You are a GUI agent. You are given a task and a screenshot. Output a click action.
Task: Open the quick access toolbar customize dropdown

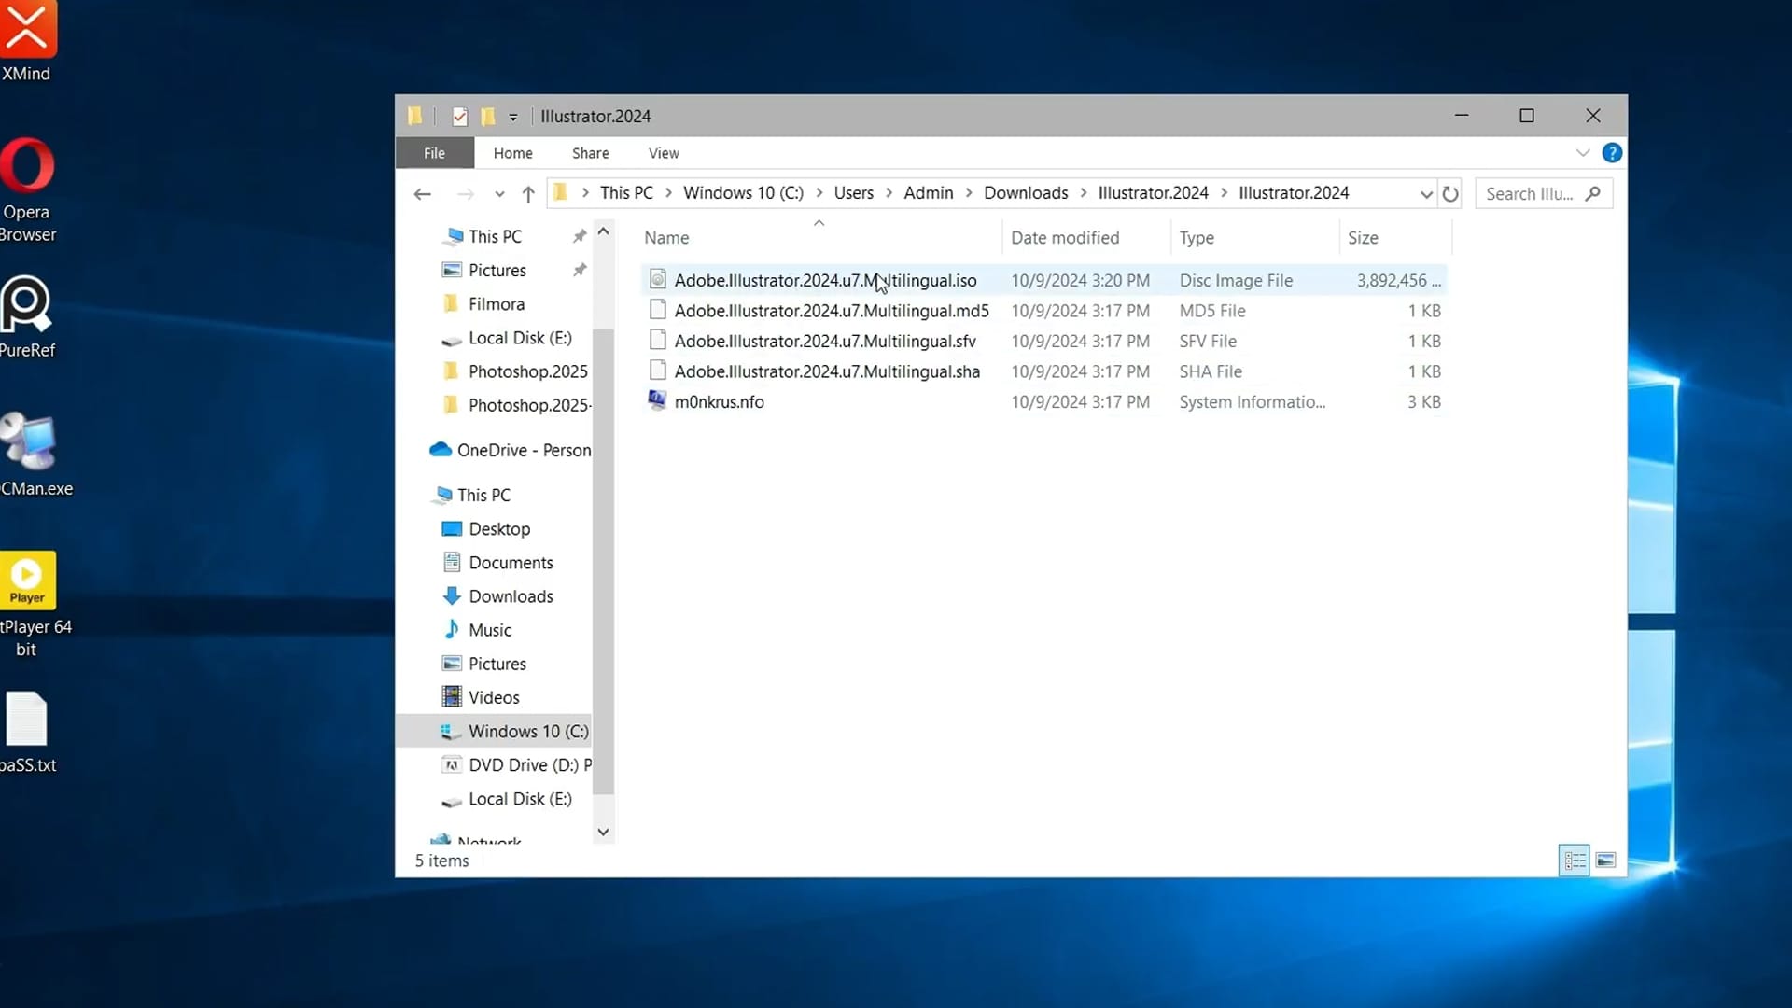(512, 118)
